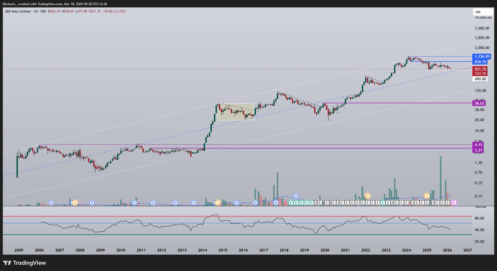Select an earnings E marker below 2019
The height and width of the screenshot is (271, 497).
coord(305,203)
